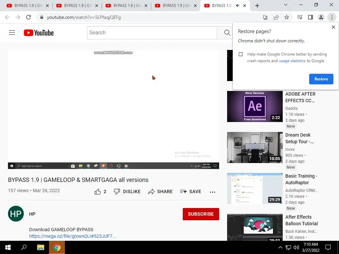Viewport: 339px width, 254px height.
Task: Click the search magnifier button
Action: 227,33
